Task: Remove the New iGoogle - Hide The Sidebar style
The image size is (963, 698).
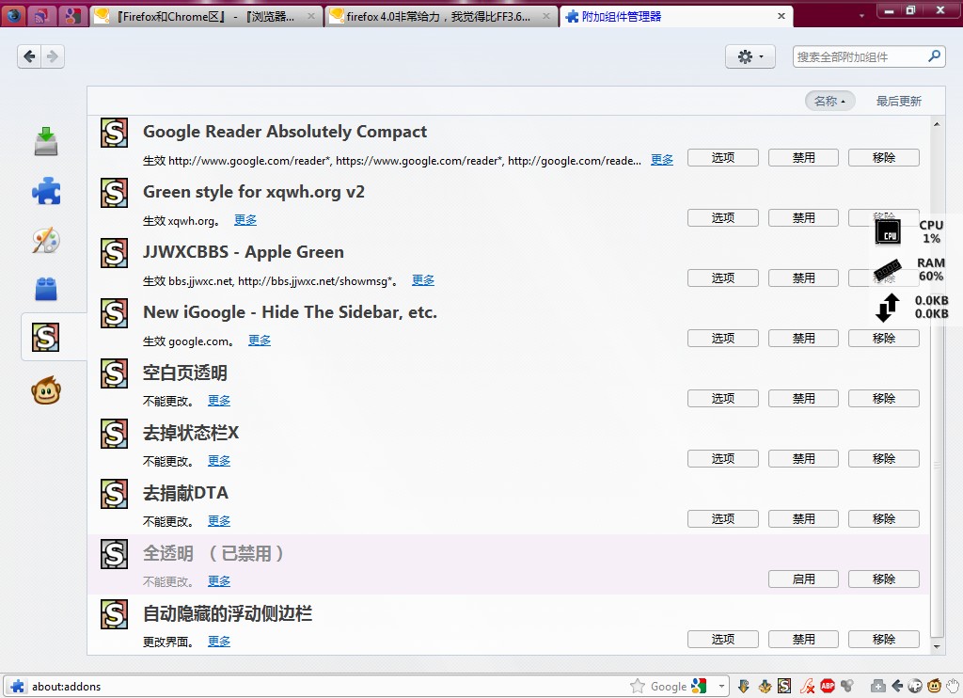Action: [884, 339]
